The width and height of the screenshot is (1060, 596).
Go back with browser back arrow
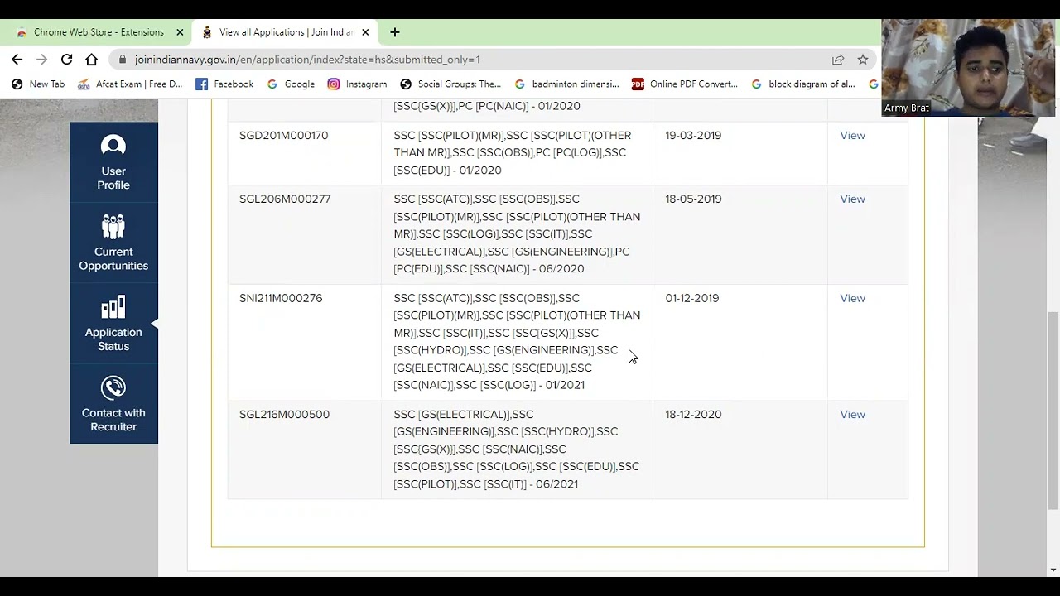tap(17, 60)
